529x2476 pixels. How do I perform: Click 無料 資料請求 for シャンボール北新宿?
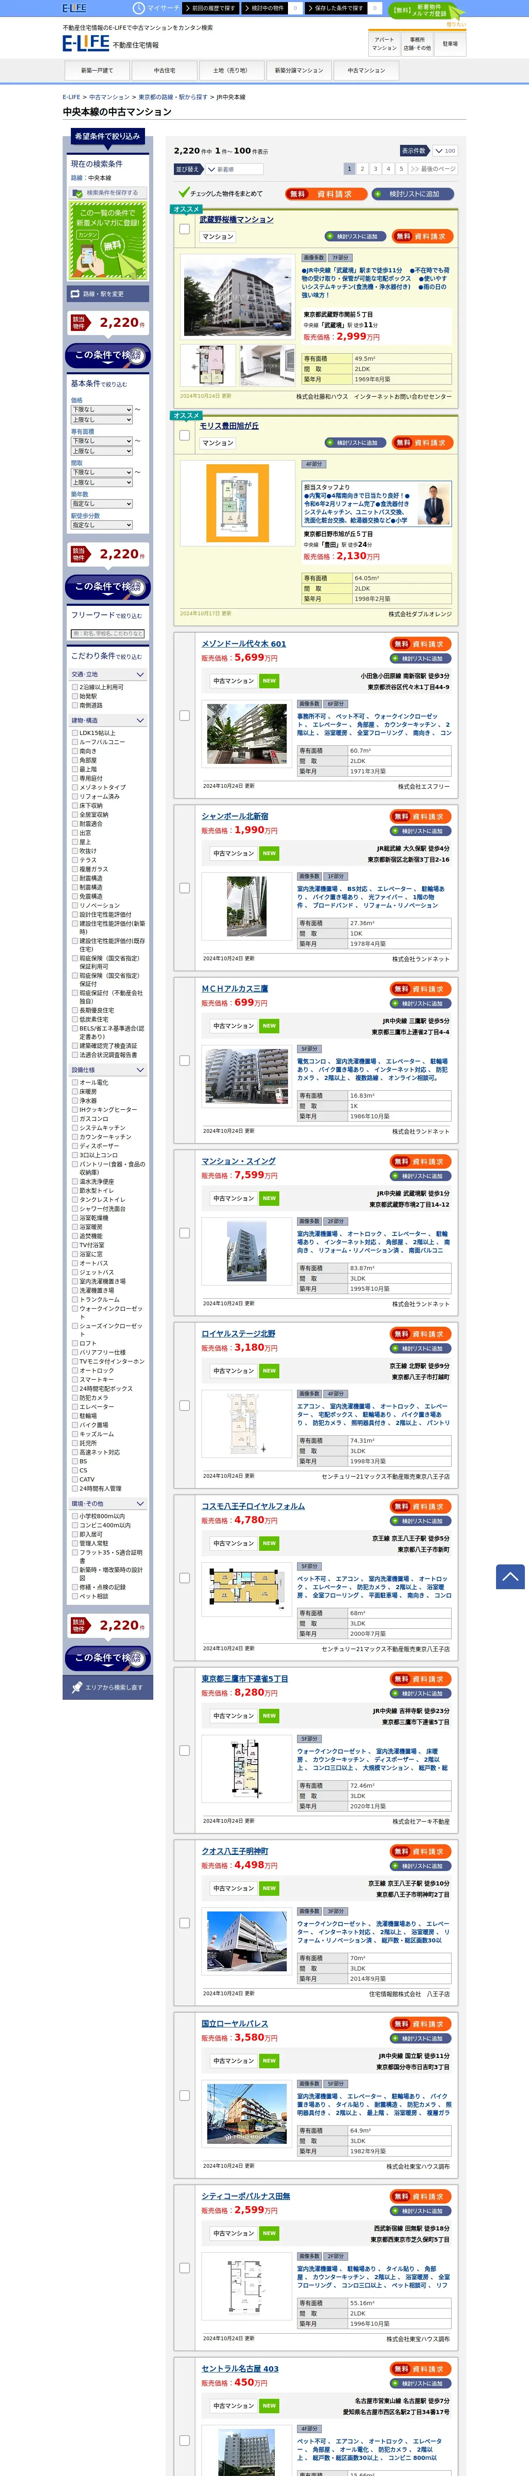pyautogui.click(x=421, y=816)
